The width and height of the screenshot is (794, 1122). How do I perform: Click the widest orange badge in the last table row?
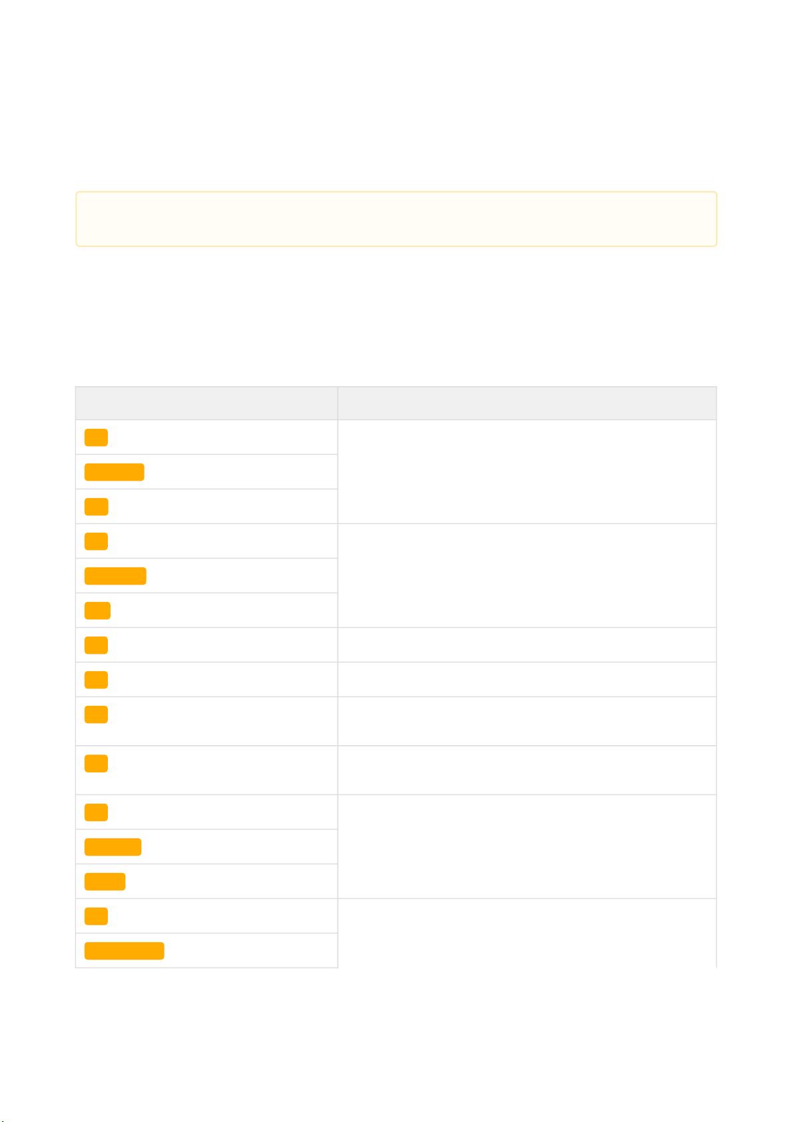coord(125,951)
